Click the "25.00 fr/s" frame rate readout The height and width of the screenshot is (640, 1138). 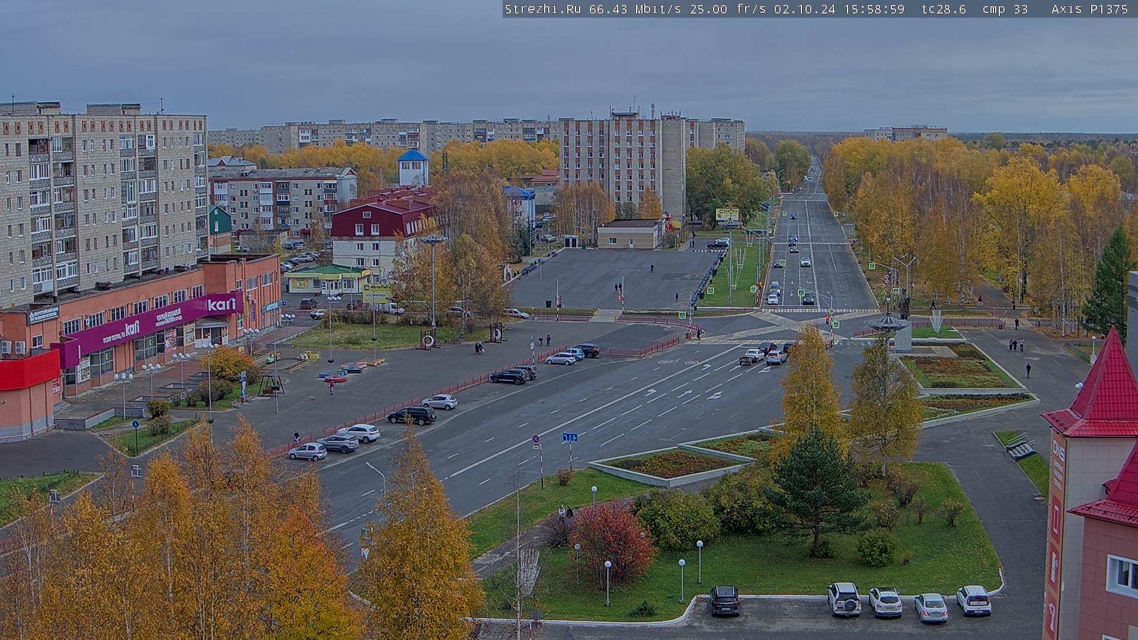tap(728, 9)
